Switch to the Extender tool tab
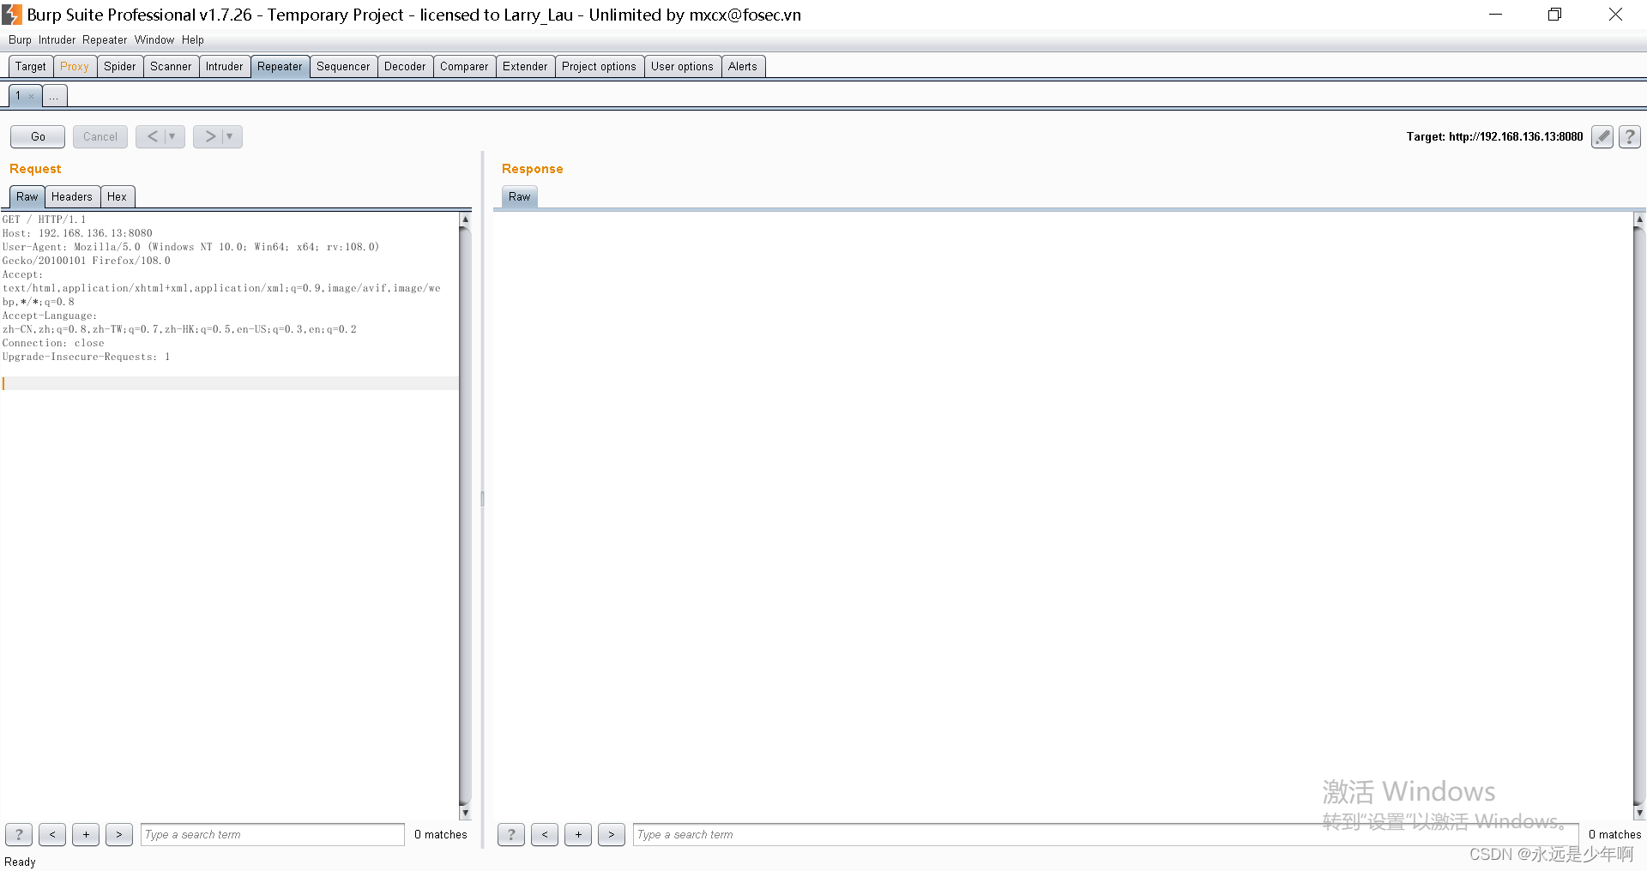 point(525,67)
